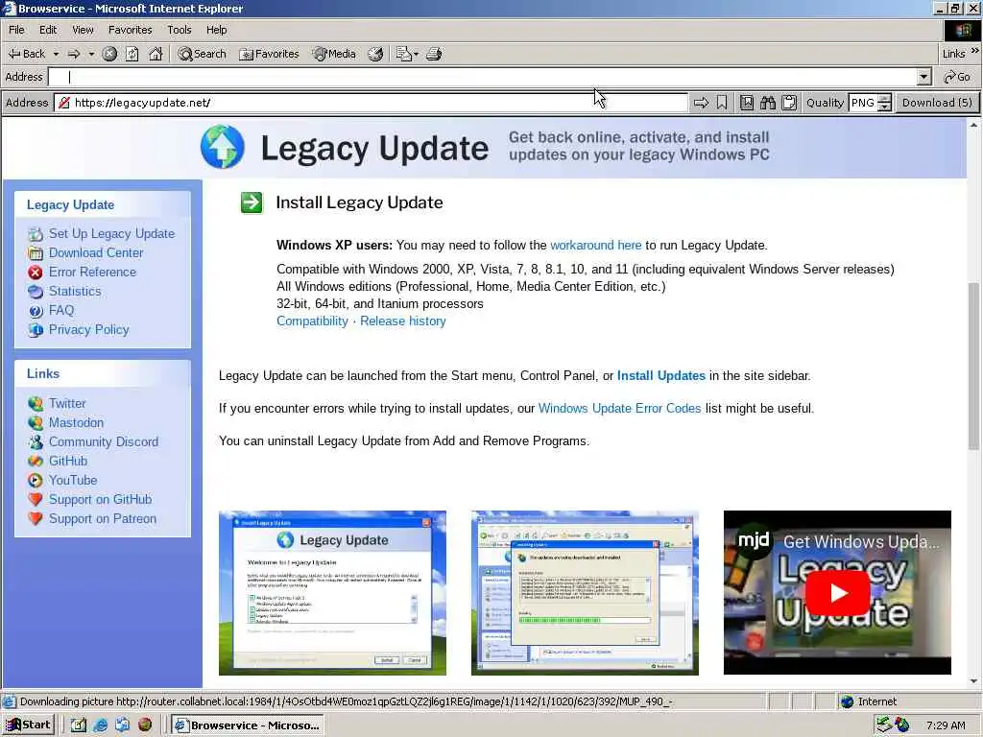This screenshot has width=983, height=737.
Task: Click the binoculars find icon
Action: (768, 103)
